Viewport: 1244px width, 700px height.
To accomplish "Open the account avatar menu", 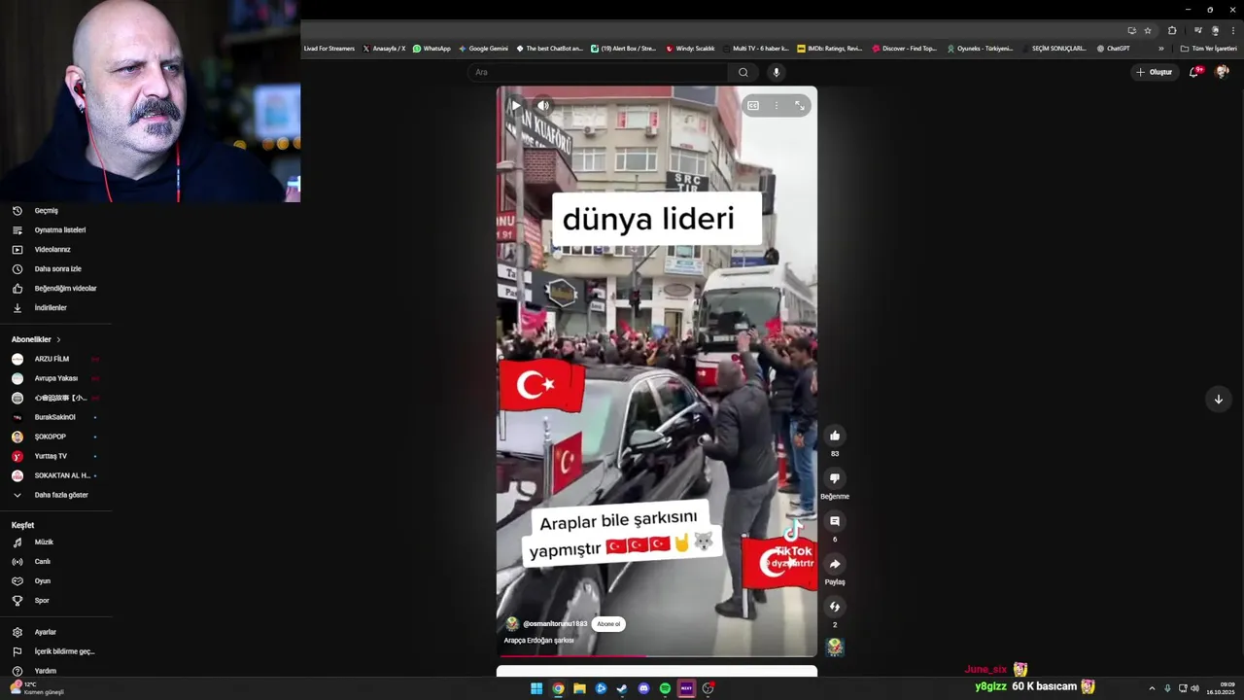I will point(1222,72).
